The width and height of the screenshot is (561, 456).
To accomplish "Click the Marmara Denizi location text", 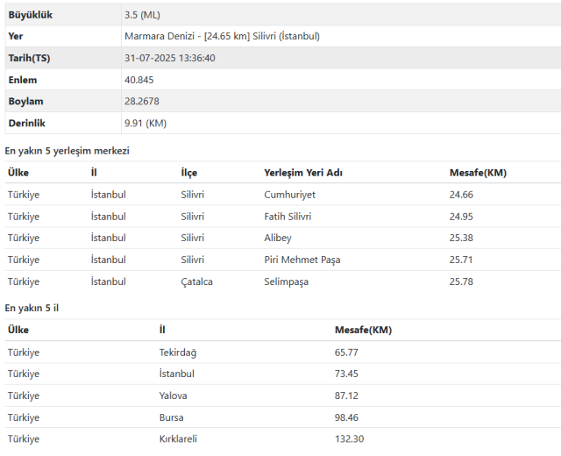I will point(222,36).
